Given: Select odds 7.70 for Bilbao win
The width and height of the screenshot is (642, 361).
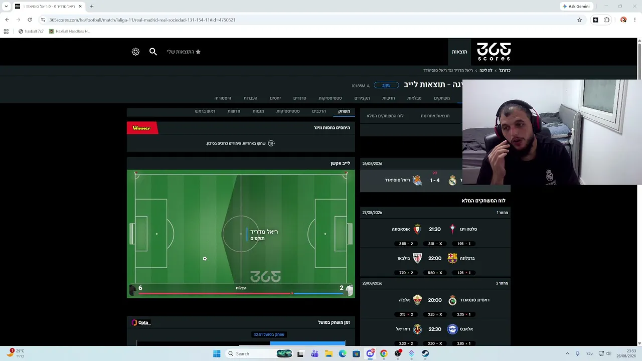Looking at the screenshot, I should pos(406,273).
